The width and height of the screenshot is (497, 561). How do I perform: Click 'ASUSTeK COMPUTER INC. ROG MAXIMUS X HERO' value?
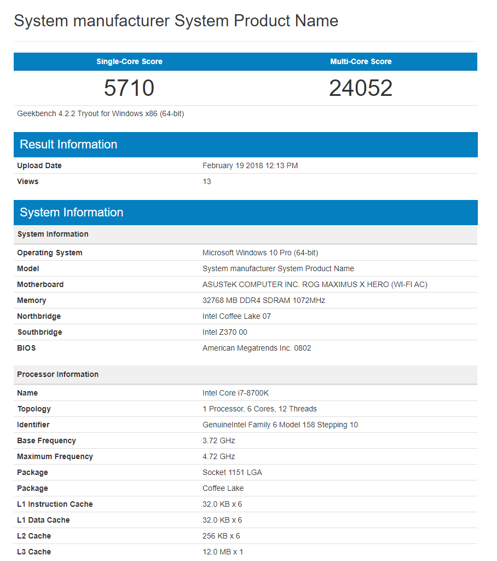point(315,284)
